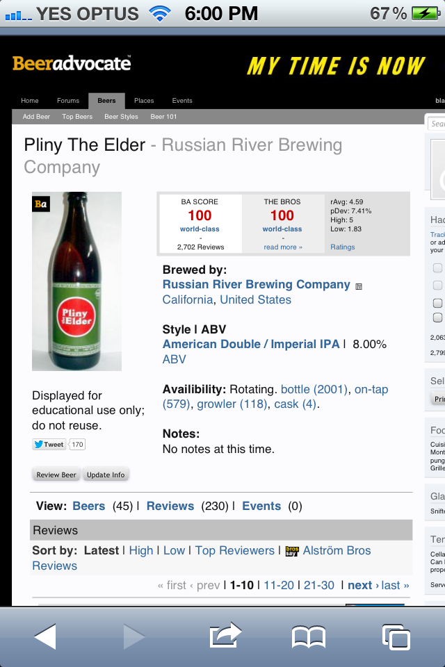Select 'Top Beers' in the sub-menu
The height and width of the screenshot is (667, 445).
click(x=77, y=117)
